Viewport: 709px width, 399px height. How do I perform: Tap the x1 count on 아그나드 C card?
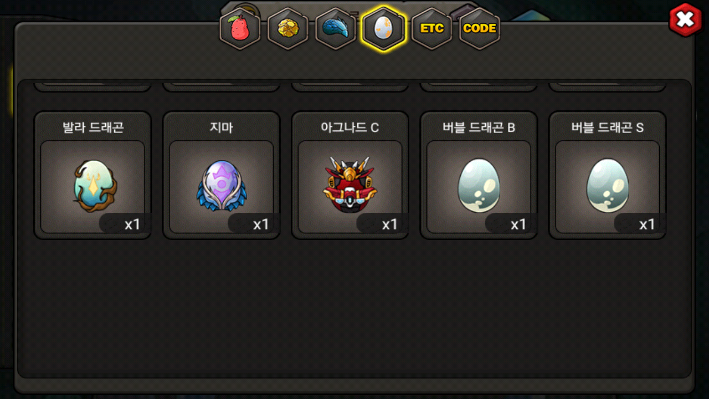click(389, 224)
